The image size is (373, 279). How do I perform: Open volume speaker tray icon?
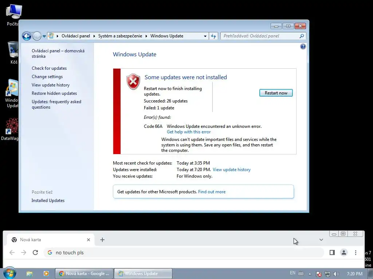336,274
